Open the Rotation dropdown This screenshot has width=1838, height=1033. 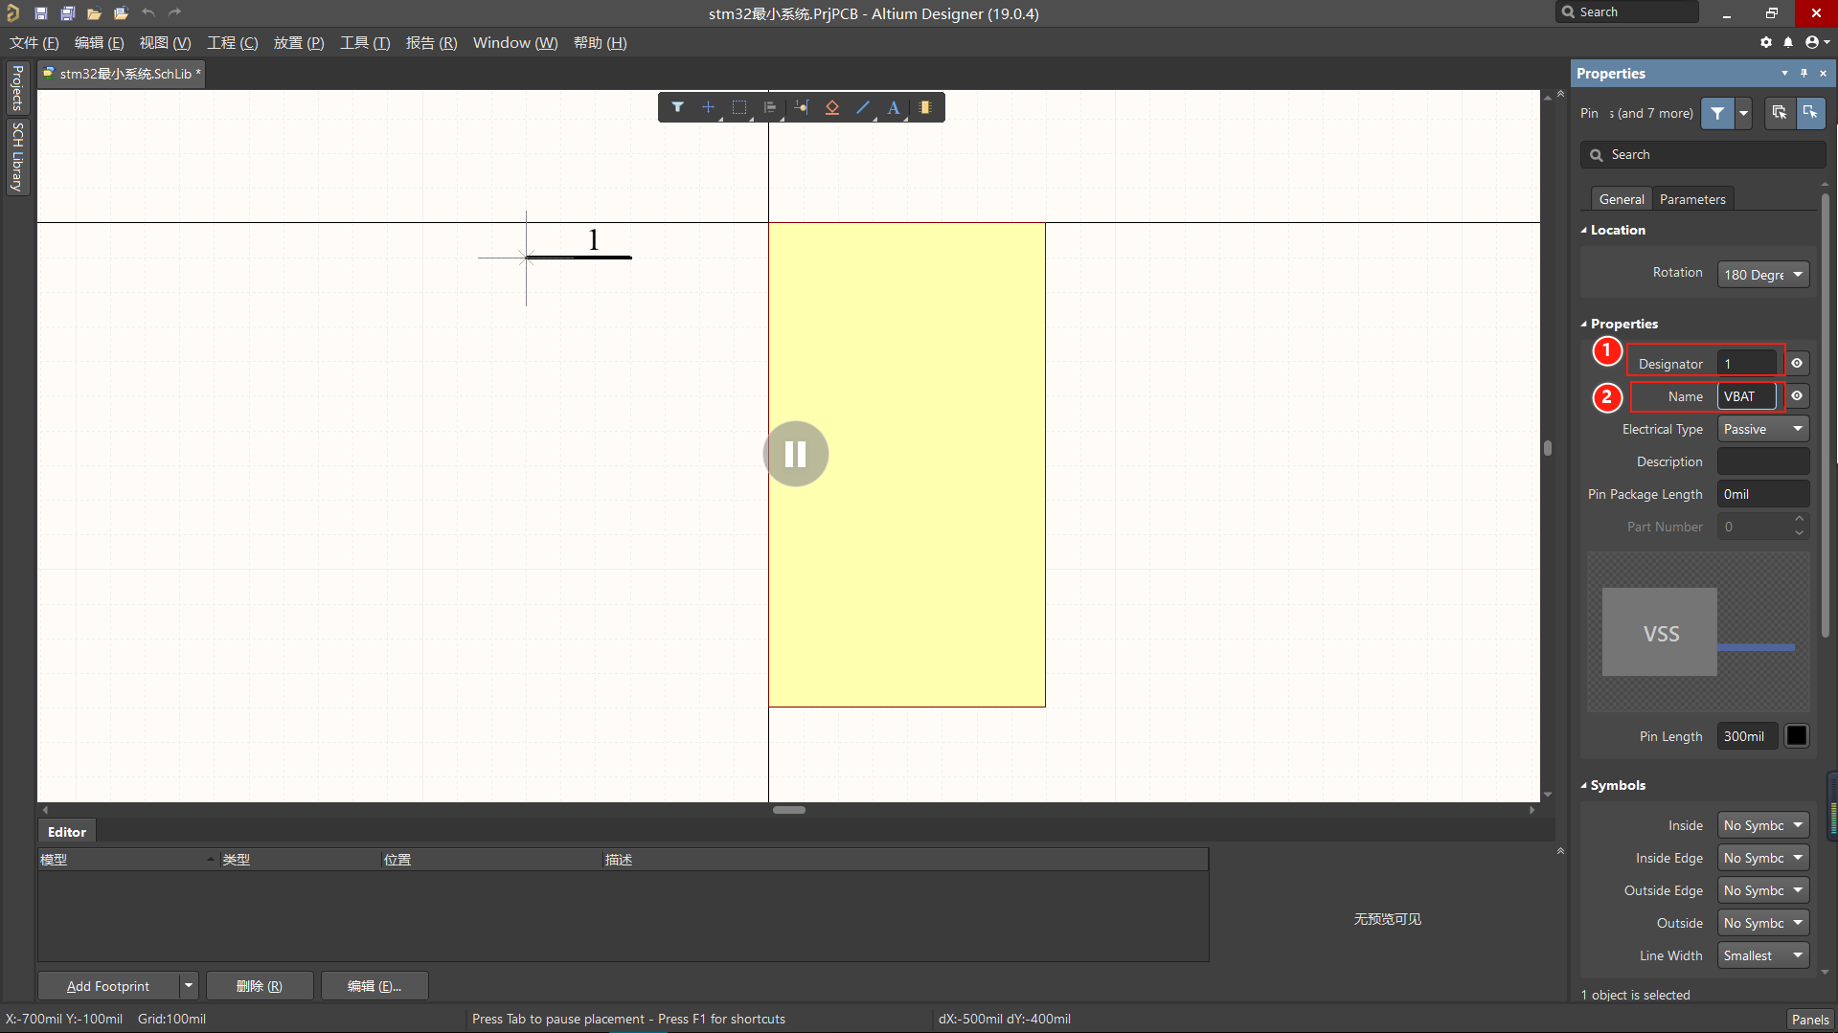pos(1762,274)
